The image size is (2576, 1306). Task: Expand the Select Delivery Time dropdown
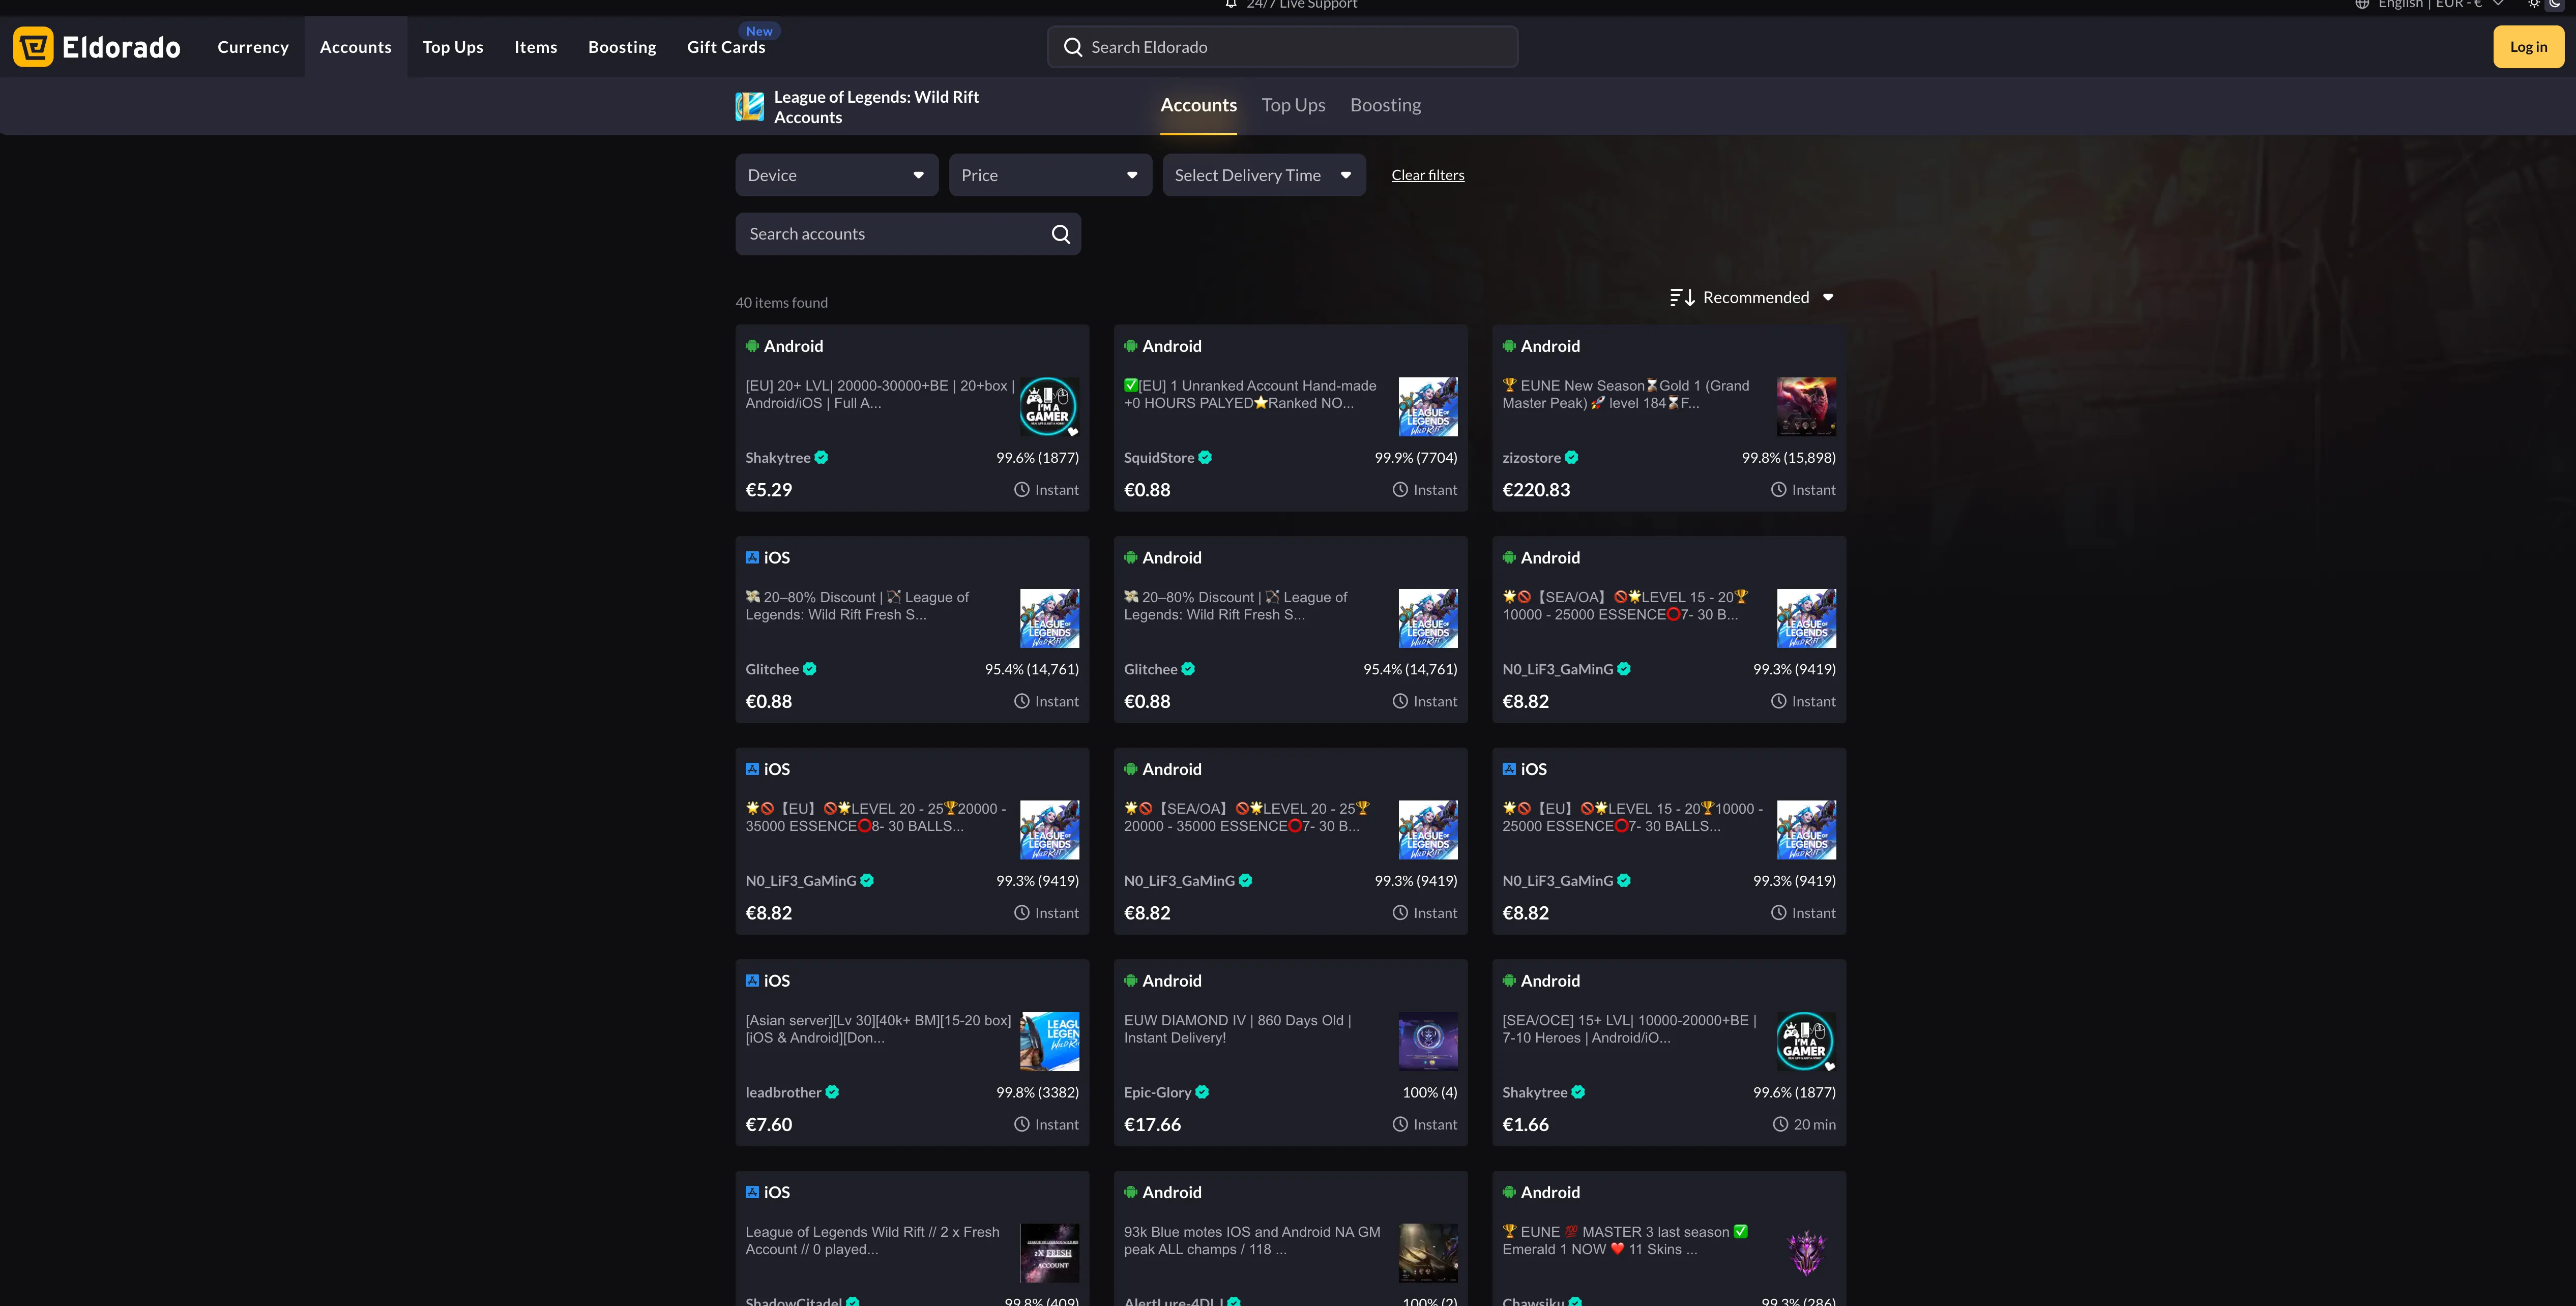pyautogui.click(x=1263, y=175)
